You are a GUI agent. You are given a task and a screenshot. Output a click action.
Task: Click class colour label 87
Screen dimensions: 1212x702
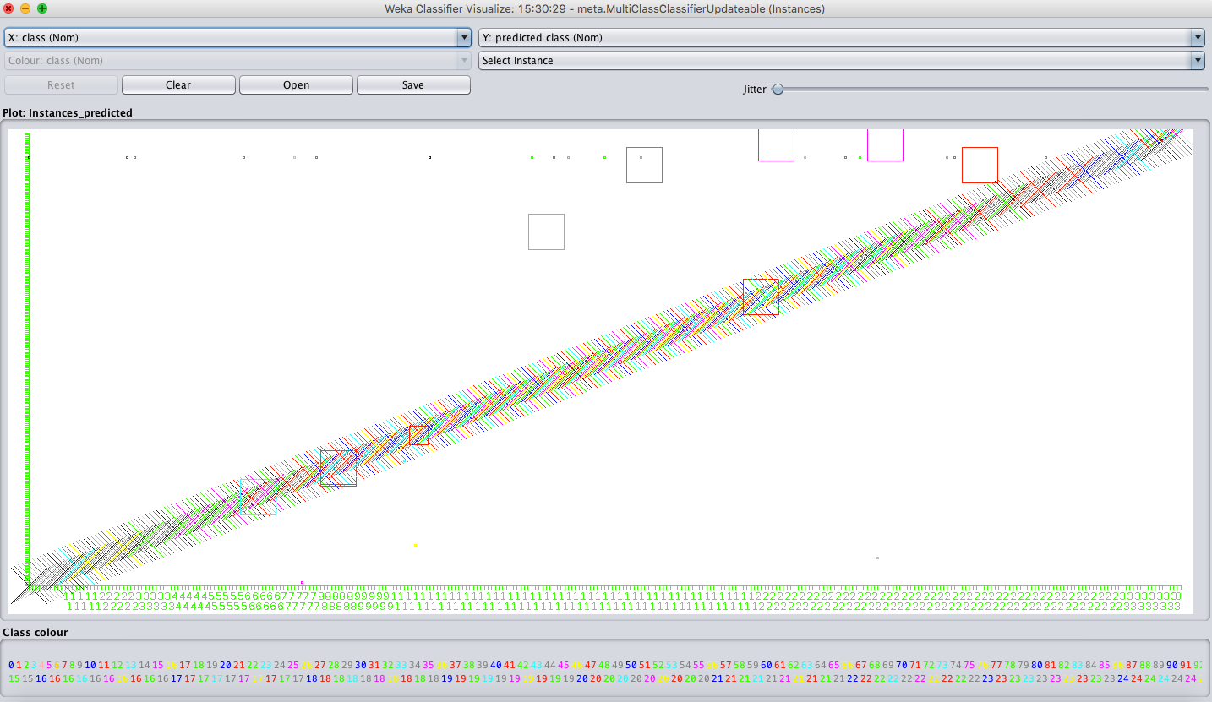[x=1132, y=665]
